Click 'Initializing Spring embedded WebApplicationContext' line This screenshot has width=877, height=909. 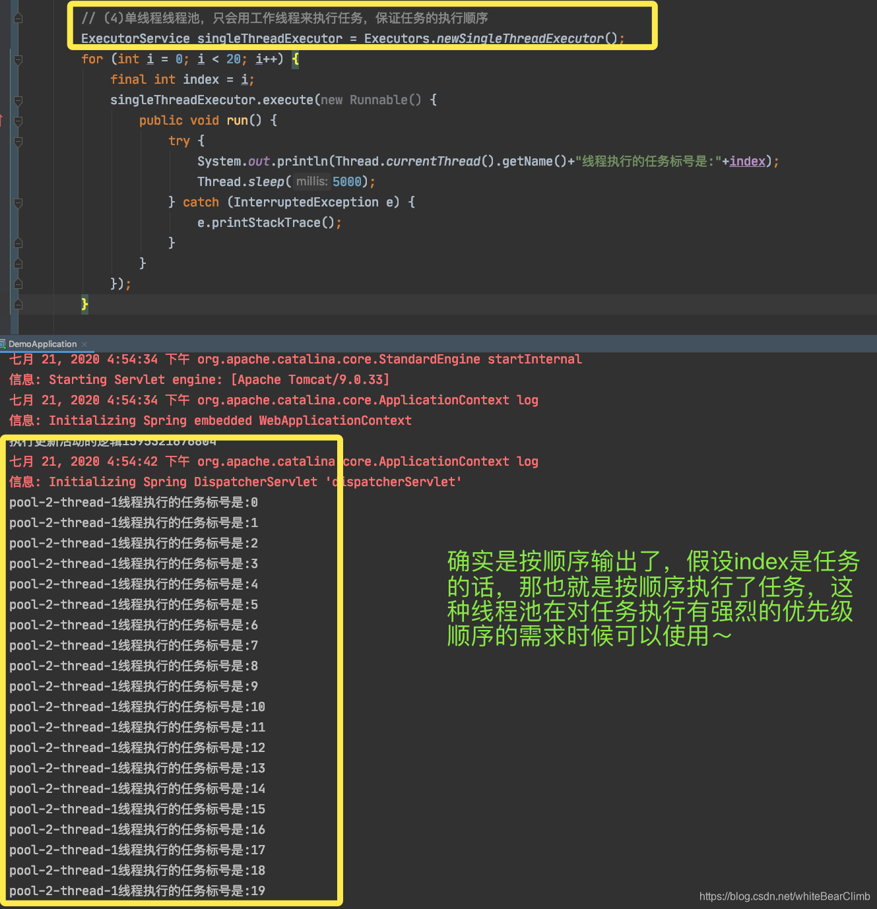[x=211, y=421]
